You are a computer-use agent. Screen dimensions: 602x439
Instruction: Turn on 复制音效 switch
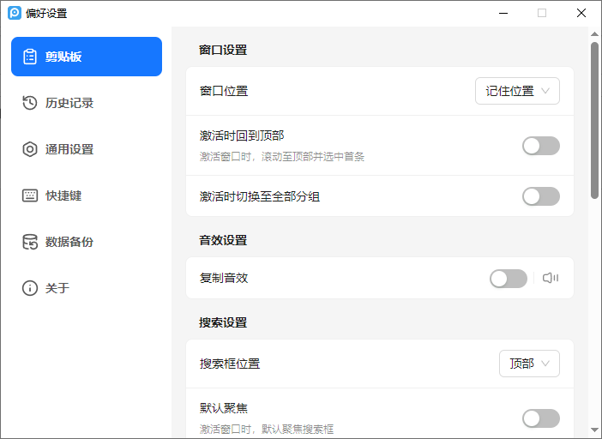[x=508, y=278]
